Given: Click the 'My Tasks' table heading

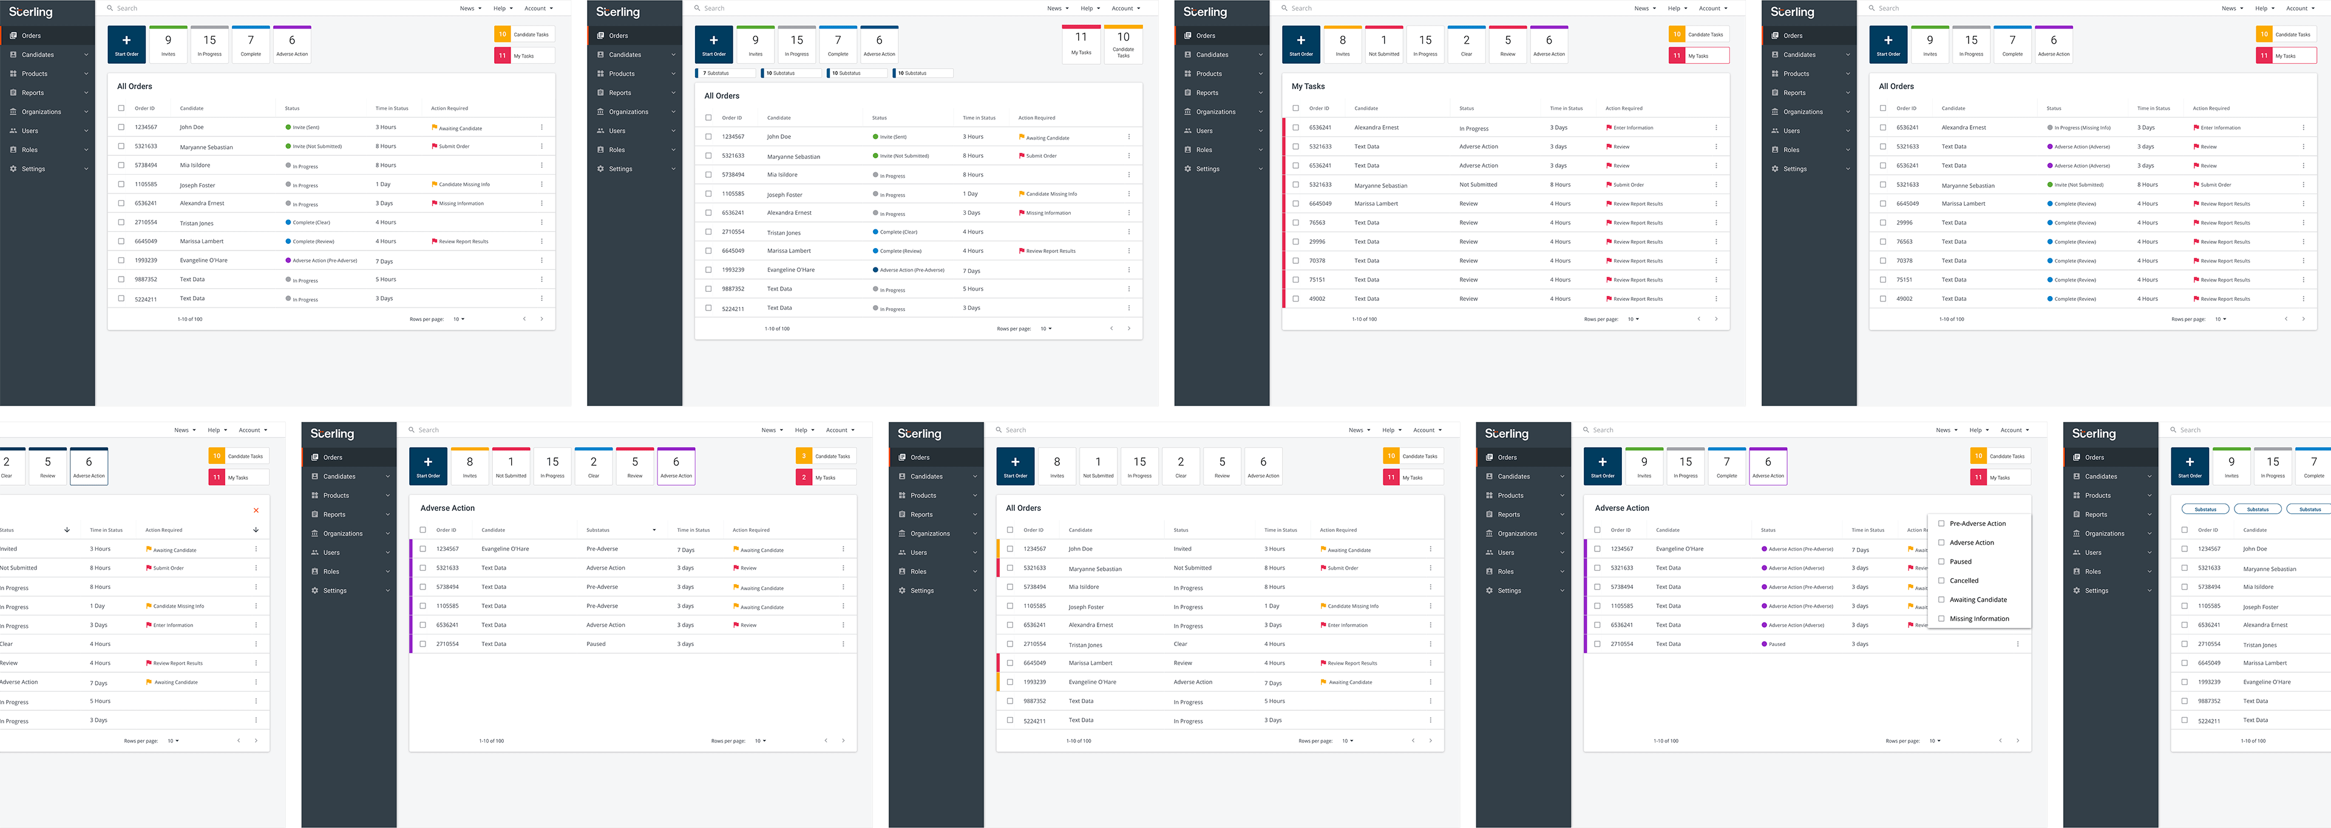Looking at the screenshot, I should coord(1308,87).
